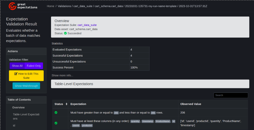Image resolution: width=254 pixels, height=130 pixels.
Task: Toggle the Failed Only validation filter
Action: coord(34,66)
